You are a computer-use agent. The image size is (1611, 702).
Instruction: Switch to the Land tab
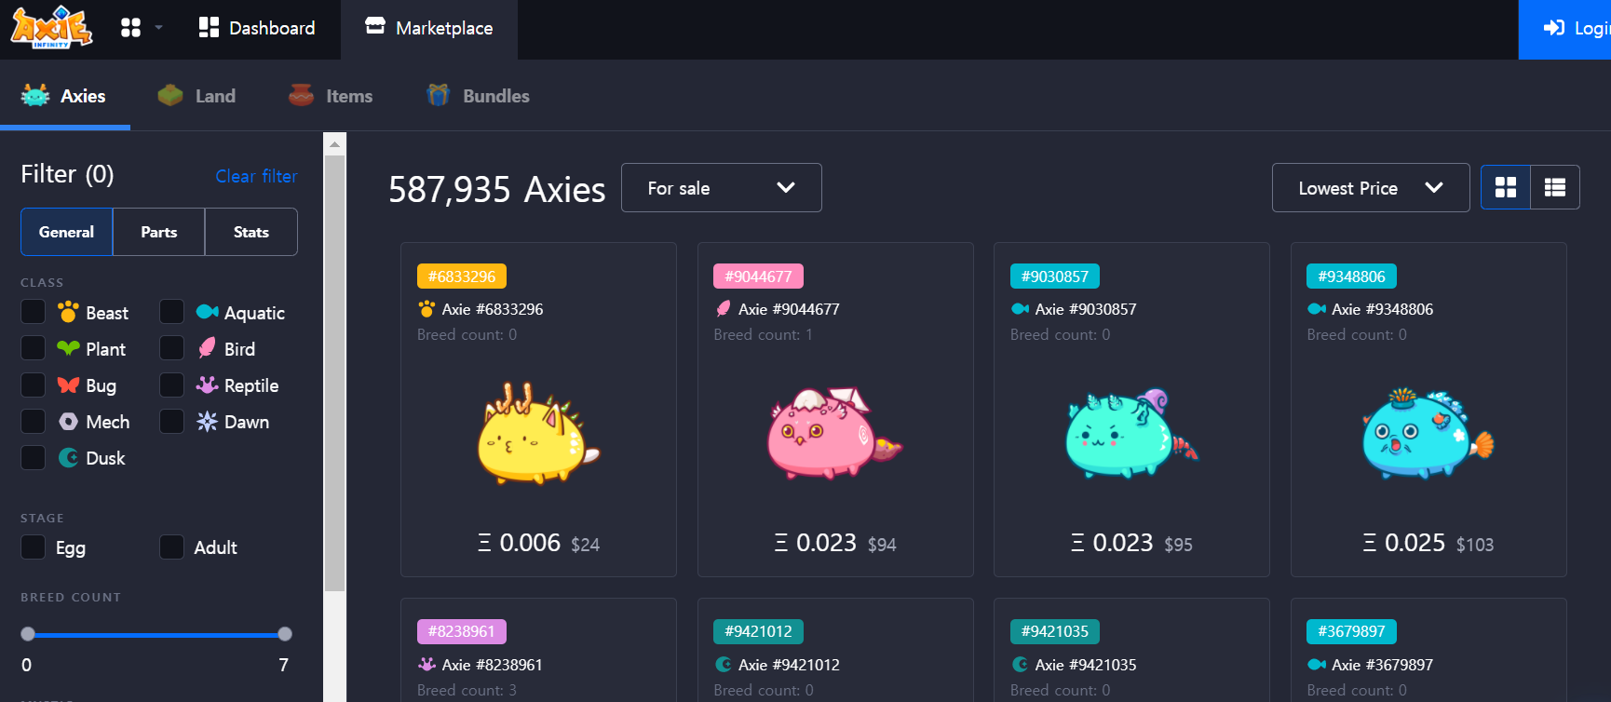point(196,96)
